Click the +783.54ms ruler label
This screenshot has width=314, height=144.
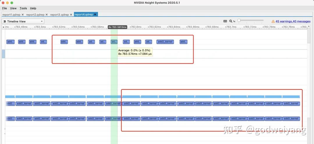pyautogui.click(x=78, y=27)
